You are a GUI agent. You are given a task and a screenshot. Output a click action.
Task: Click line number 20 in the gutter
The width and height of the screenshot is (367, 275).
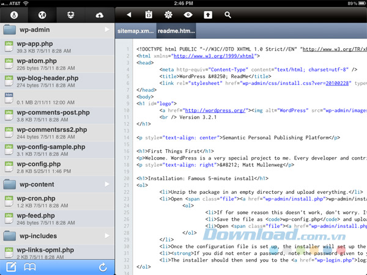127,178
